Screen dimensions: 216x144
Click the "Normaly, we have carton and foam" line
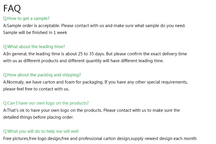[x=95, y=82]
